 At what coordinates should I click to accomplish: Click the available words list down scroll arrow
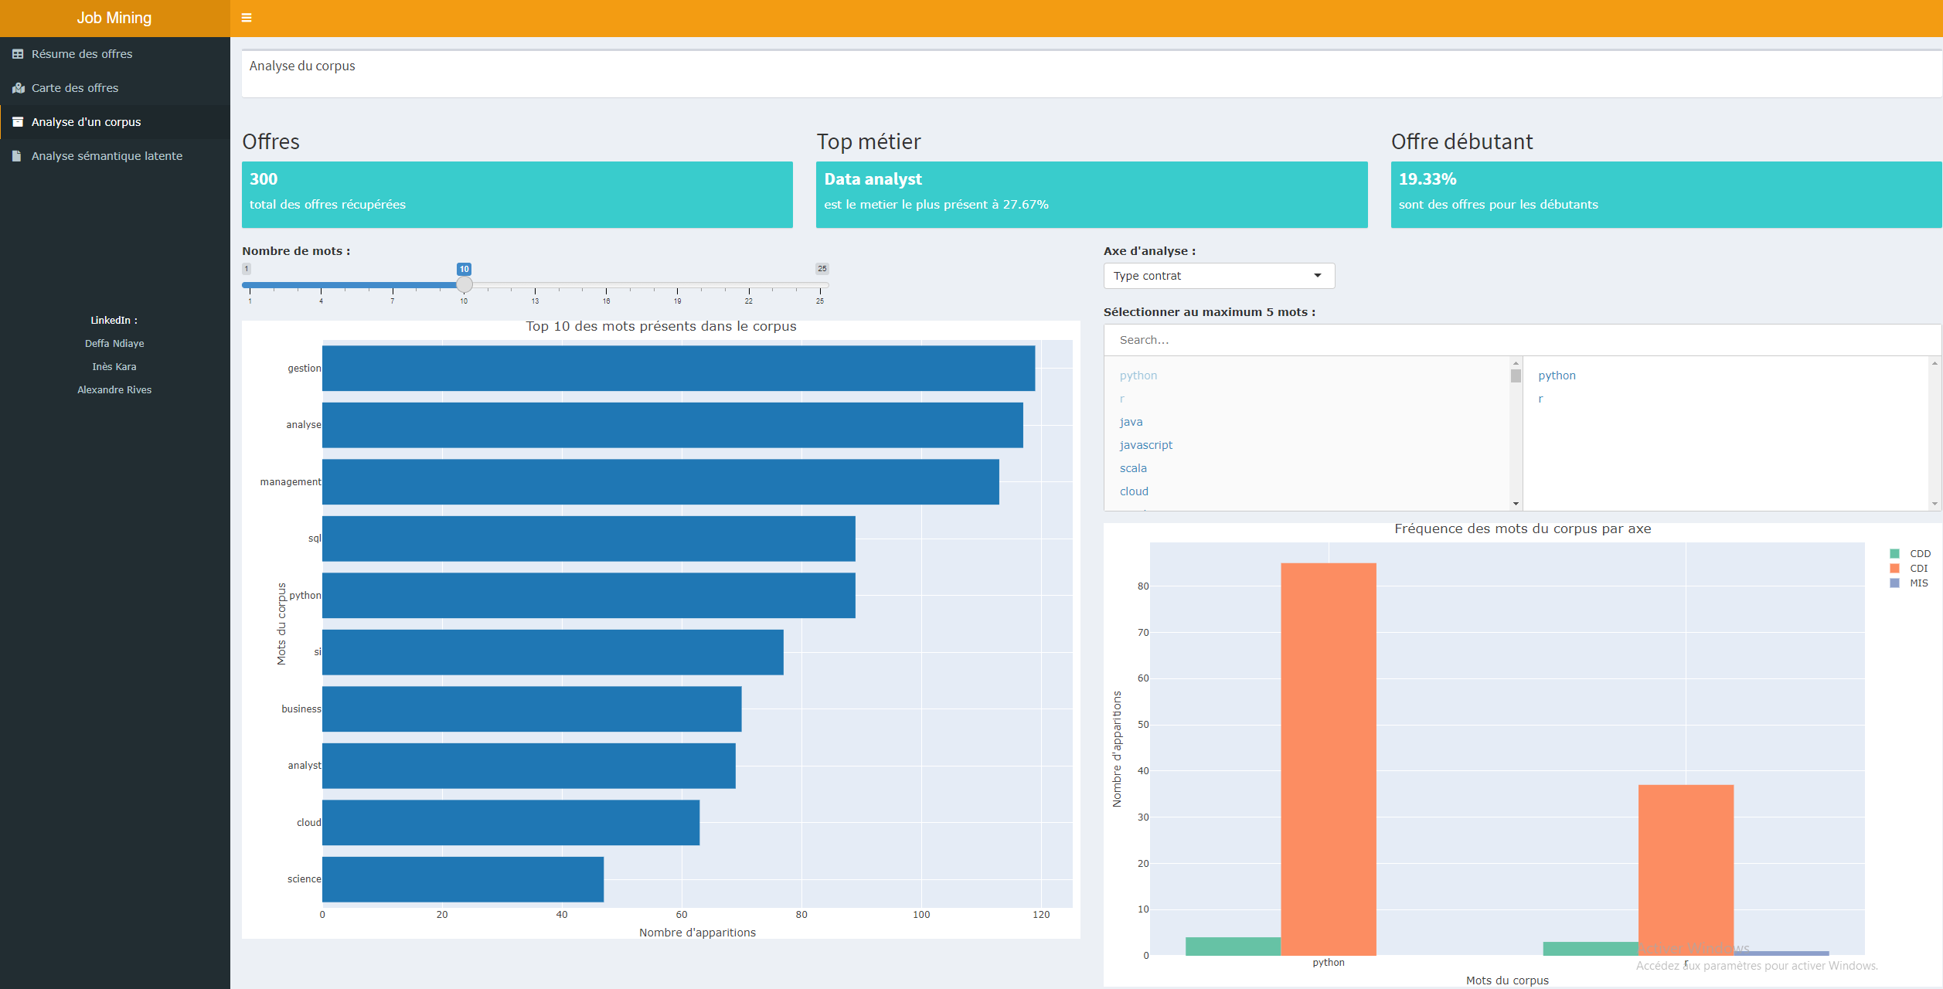(1516, 504)
